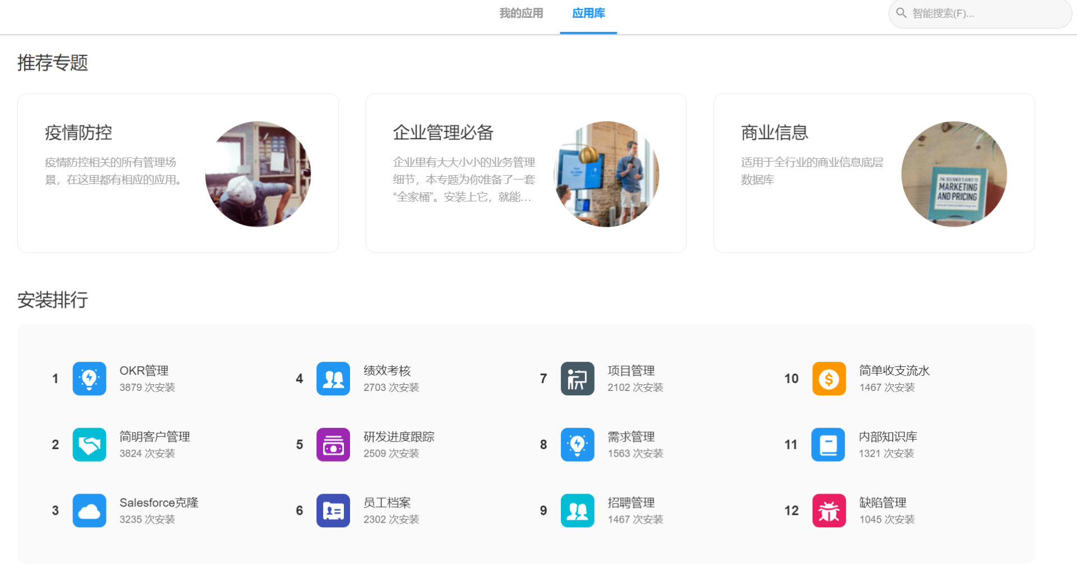
Task: Click the 需求管理 lightbulb icon
Action: tap(577, 445)
